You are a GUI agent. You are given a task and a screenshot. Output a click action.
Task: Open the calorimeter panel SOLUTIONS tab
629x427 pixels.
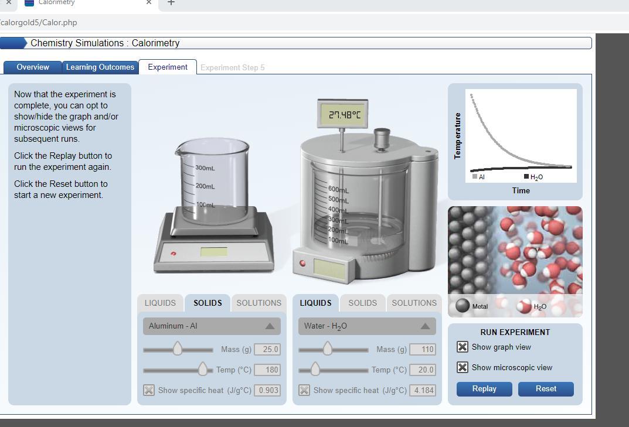(414, 303)
